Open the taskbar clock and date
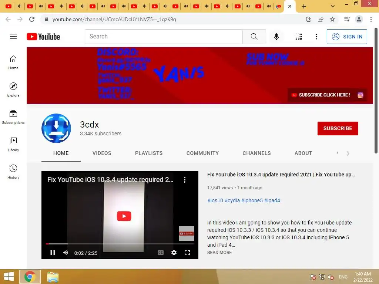Screen dimensions: 379x284 (363, 277)
